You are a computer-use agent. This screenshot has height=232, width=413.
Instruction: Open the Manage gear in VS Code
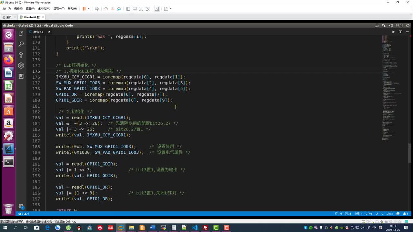click(x=21, y=206)
